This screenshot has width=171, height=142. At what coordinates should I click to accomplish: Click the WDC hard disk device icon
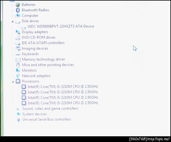[24, 28]
